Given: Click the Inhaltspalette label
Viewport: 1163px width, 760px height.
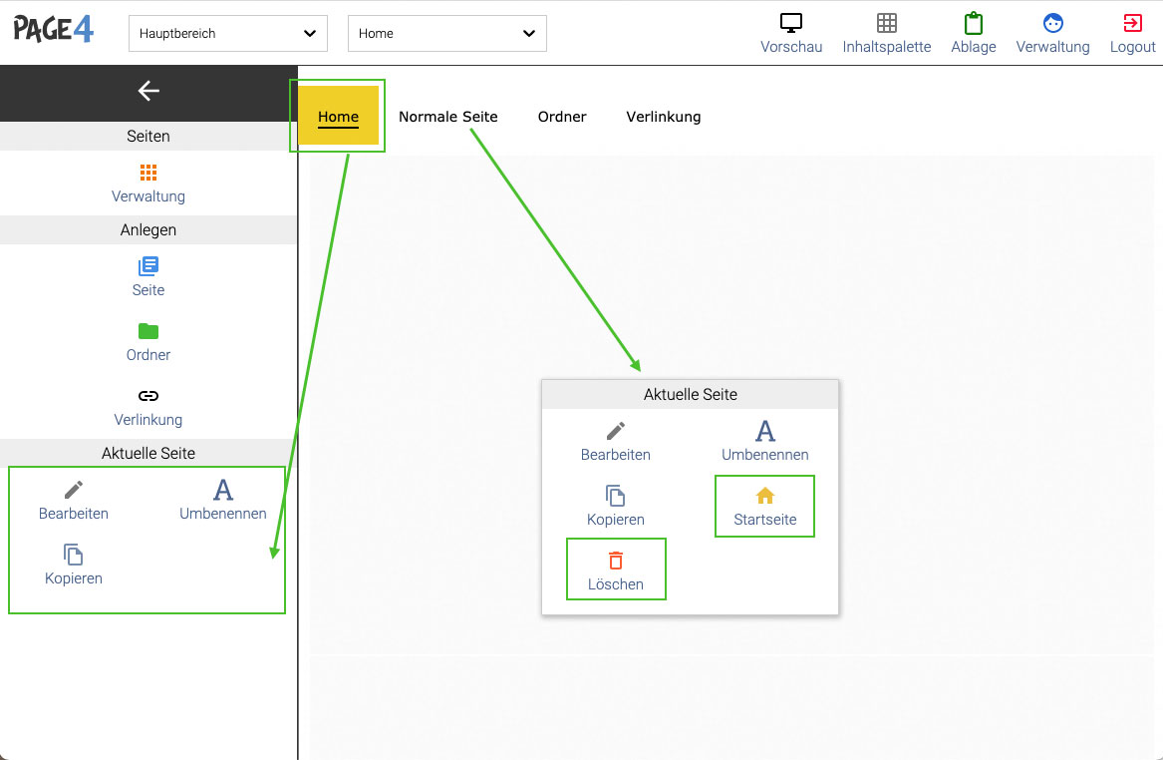Looking at the screenshot, I should [x=886, y=47].
